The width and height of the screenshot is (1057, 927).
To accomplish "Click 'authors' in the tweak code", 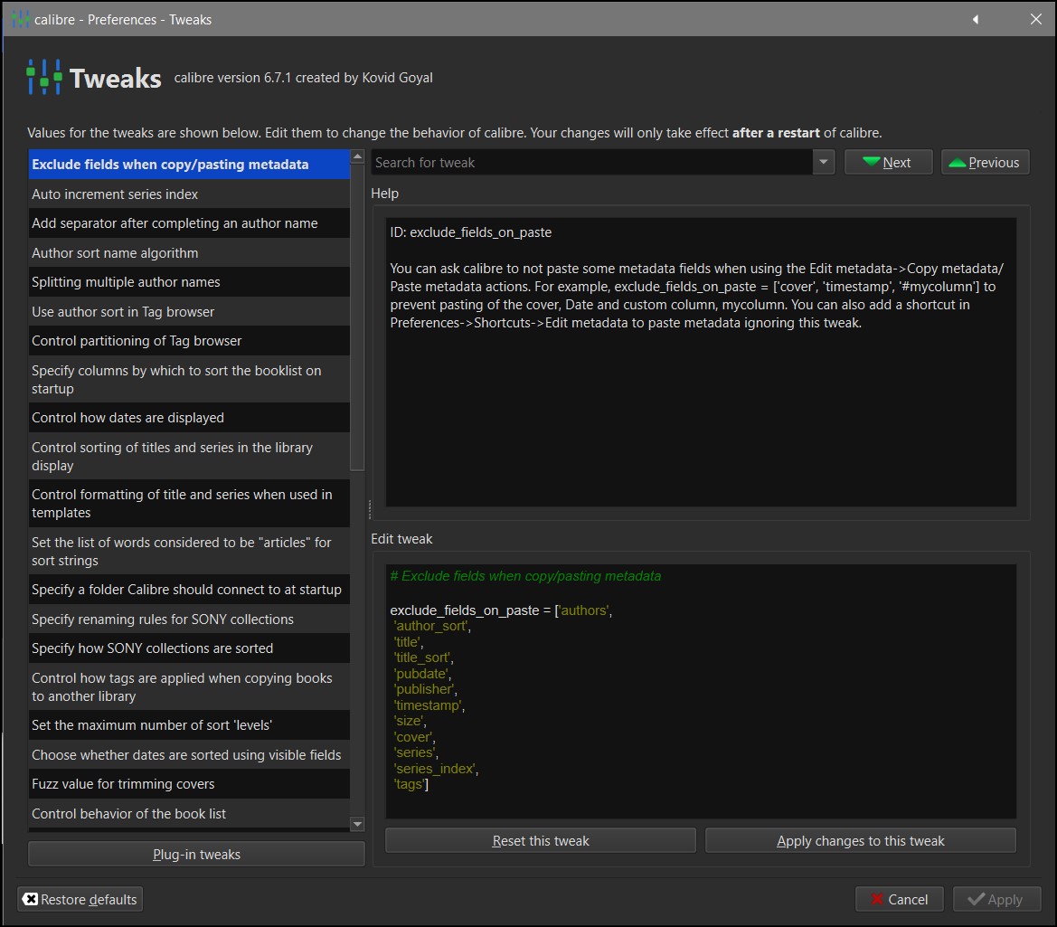I will 584,610.
